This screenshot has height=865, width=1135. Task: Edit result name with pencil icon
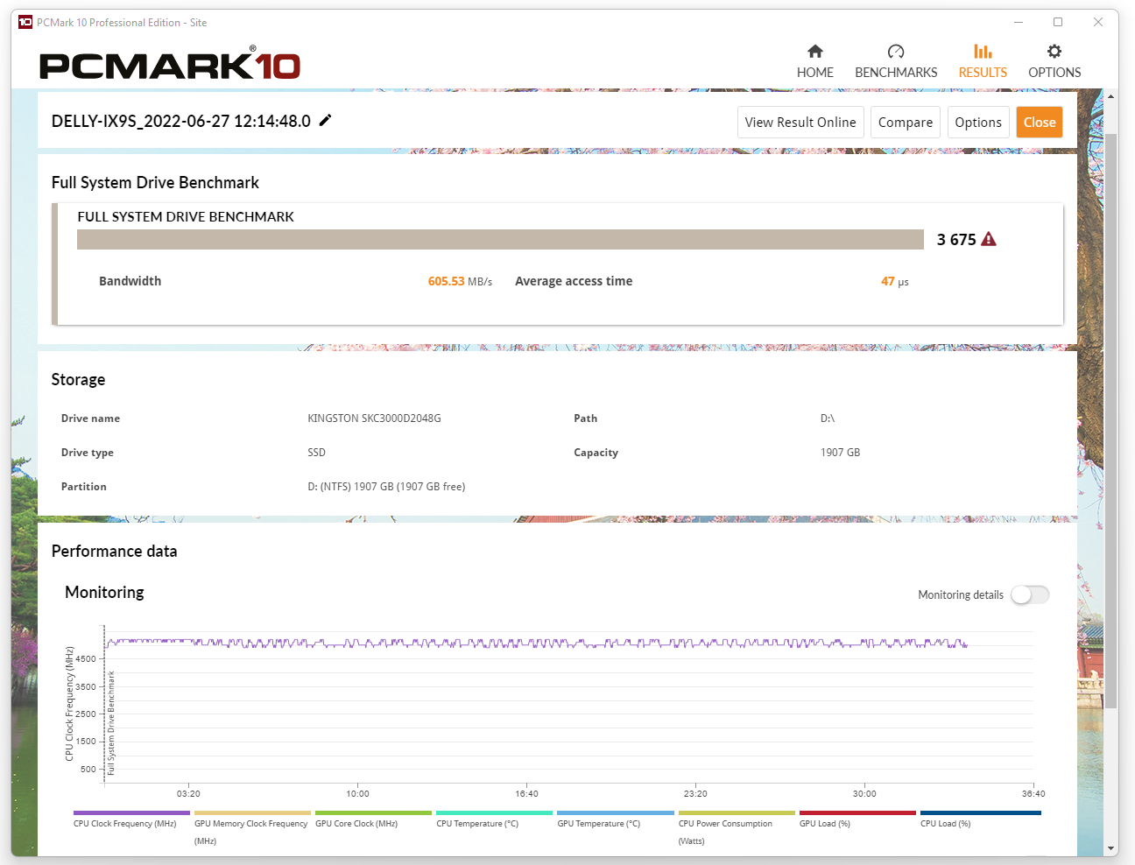[325, 120]
